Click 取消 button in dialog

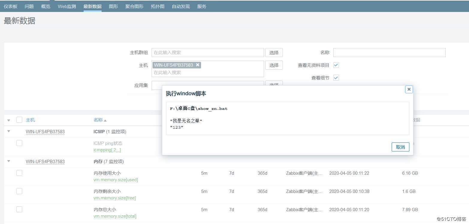400,147
